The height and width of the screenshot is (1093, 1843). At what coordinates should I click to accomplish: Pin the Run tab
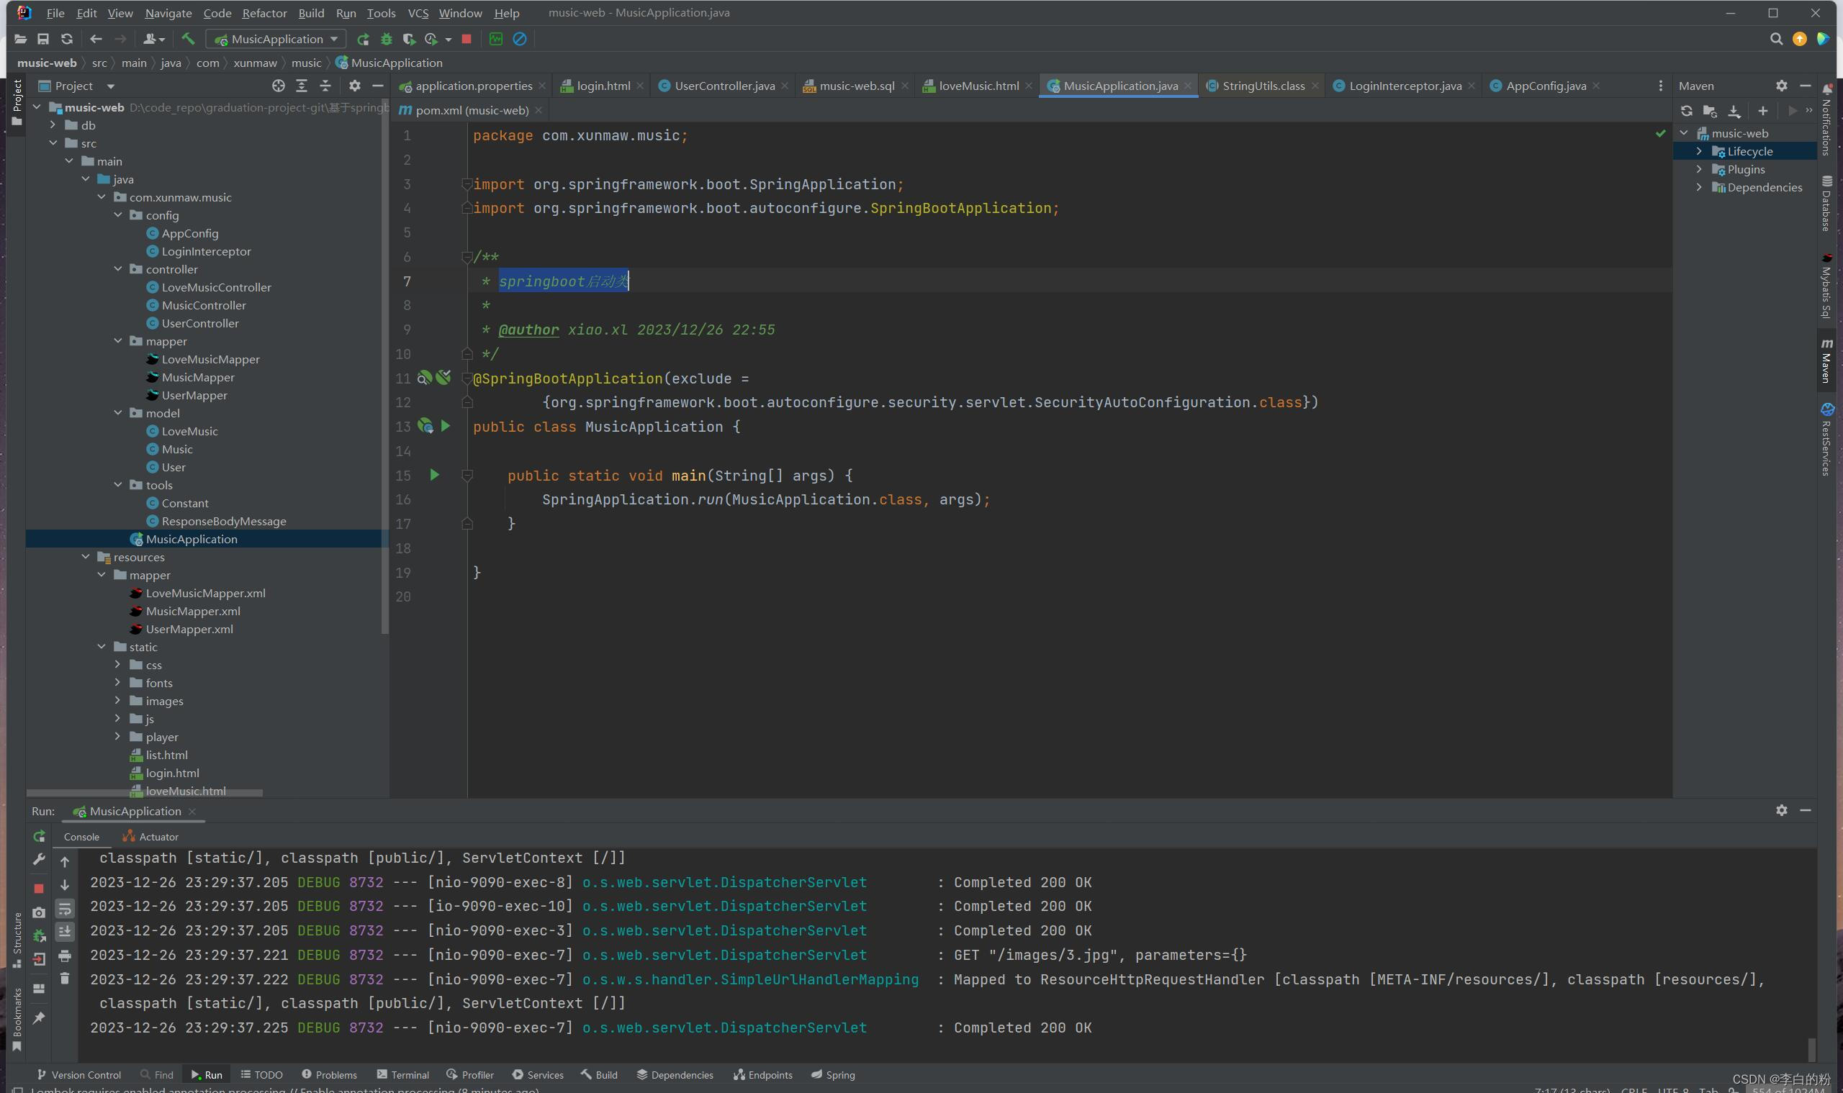pos(39,1018)
